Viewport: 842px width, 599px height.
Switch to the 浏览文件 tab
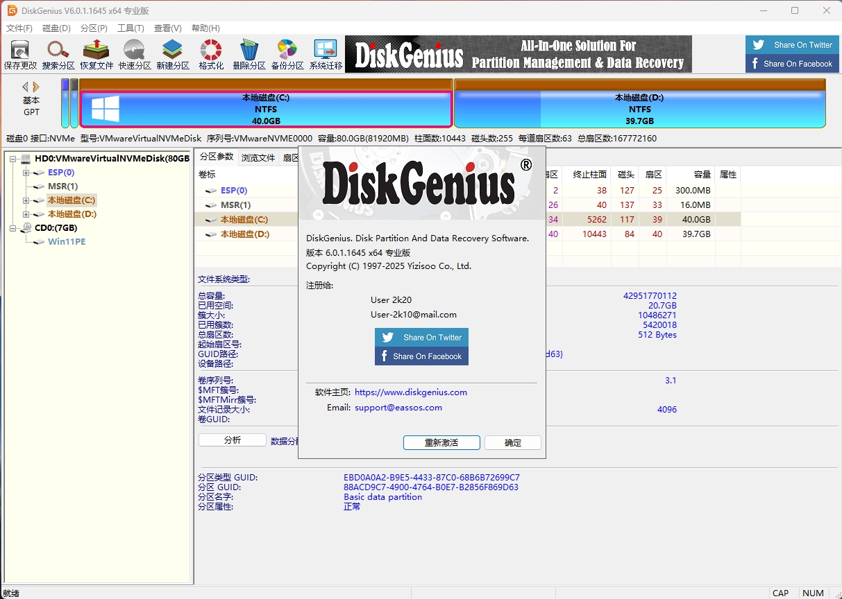point(258,157)
